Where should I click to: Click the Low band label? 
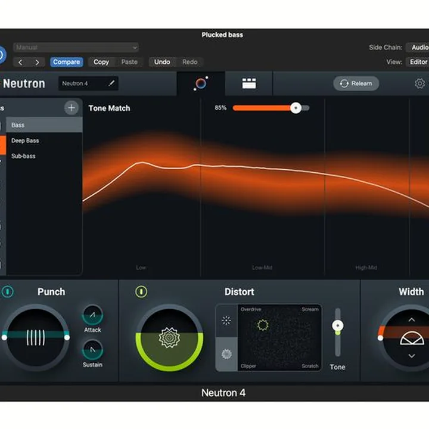(x=141, y=268)
